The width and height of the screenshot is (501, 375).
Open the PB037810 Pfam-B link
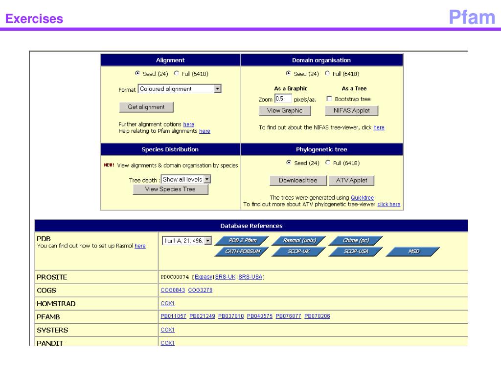pyautogui.click(x=231, y=316)
